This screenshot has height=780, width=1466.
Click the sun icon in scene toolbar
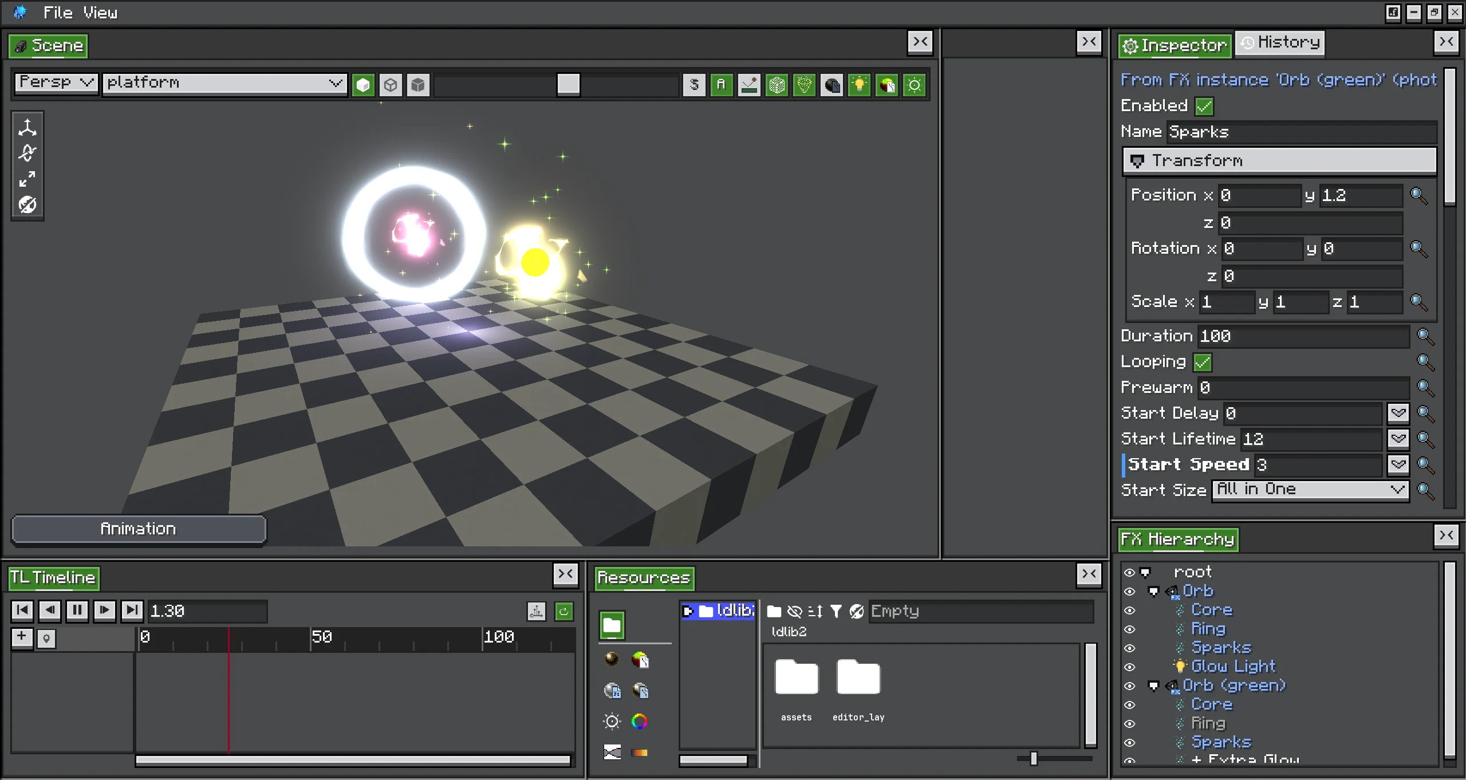915,85
